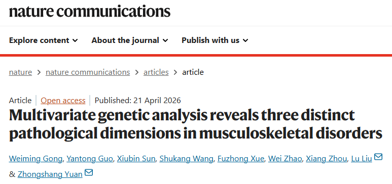Image resolution: width=392 pixels, height=184 pixels.
Task: Click envelope icon beside Zhongshang Yuan
Action: (x=89, y=172)
